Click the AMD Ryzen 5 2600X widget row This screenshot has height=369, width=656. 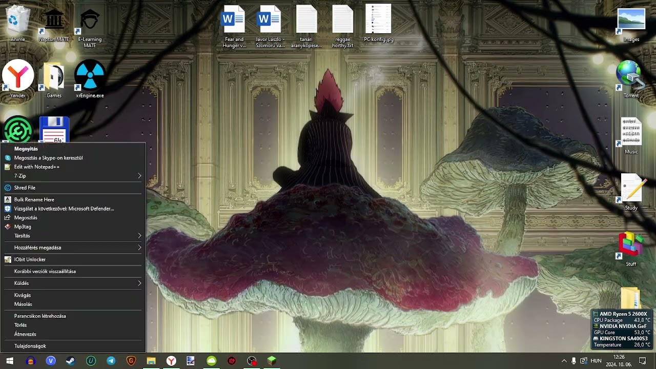[622, 314]
